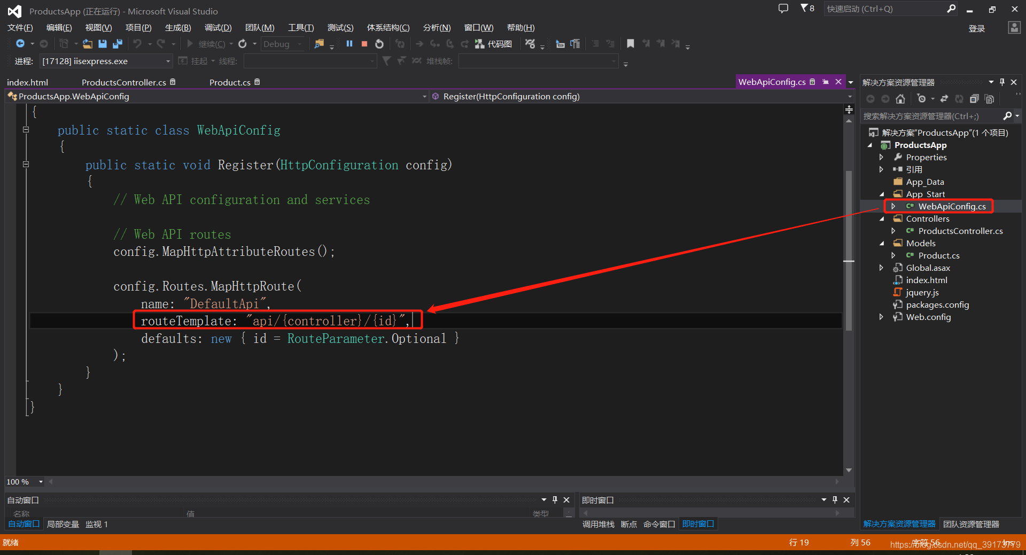Click the Navigate Backward arrow icon
1026x555 pixels.
(x=20, y=44)
